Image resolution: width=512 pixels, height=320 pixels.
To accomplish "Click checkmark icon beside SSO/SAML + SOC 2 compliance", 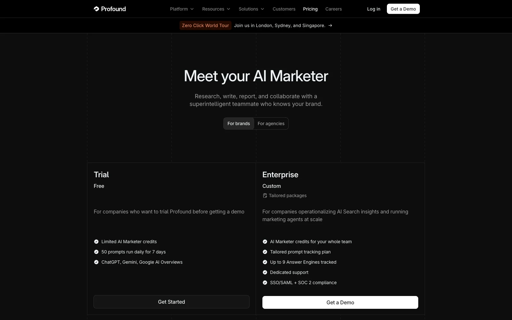I will coord(265,283).
